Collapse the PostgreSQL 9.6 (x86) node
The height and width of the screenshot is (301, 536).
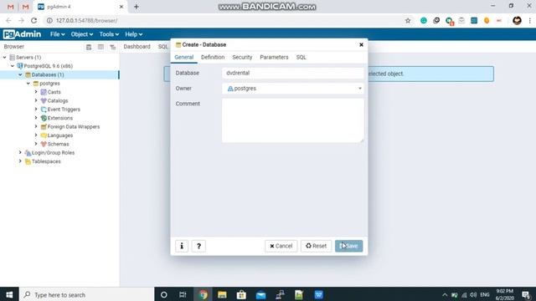(x=13, y=66)
